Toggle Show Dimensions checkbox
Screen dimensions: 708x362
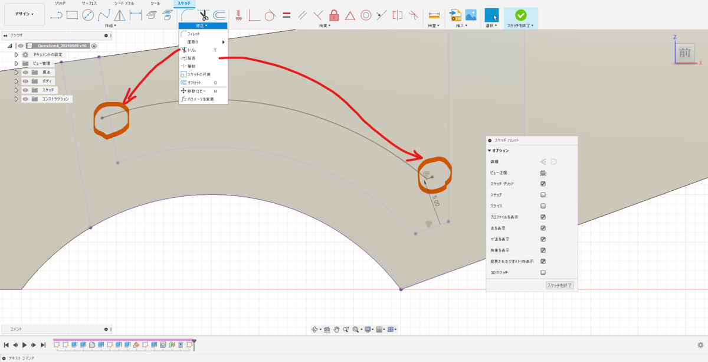pyautogui.click(x=543, y=239)
